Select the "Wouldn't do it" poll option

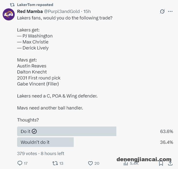(x=45, y=142)
